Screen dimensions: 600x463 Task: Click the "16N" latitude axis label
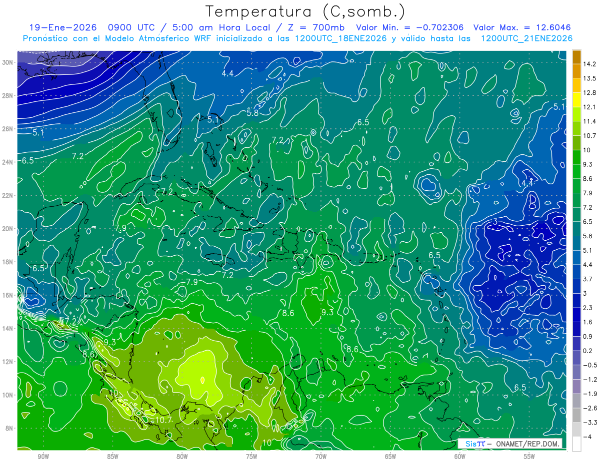click(x=8, y=295)
